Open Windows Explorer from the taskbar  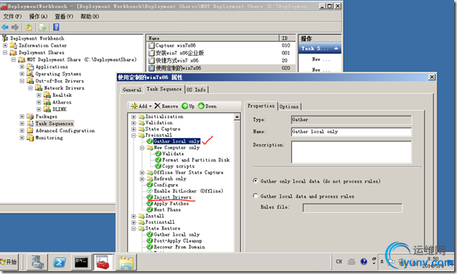click(126, 261)
